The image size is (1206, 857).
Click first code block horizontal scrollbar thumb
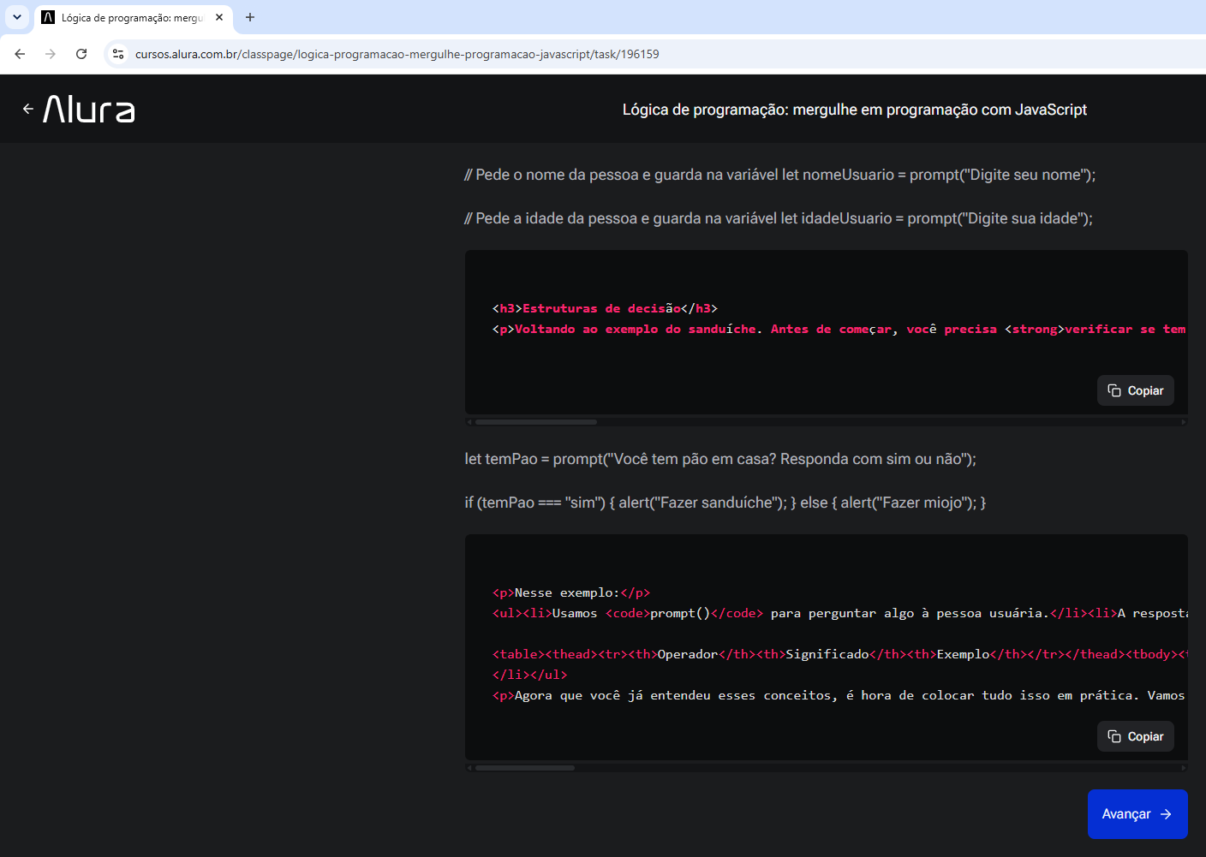[536, 422]
